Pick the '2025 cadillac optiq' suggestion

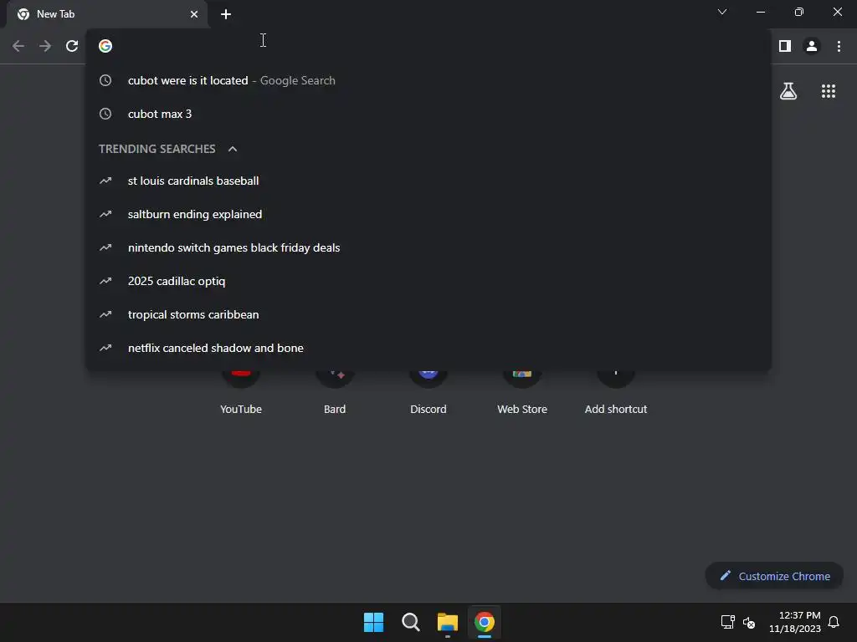428,281
